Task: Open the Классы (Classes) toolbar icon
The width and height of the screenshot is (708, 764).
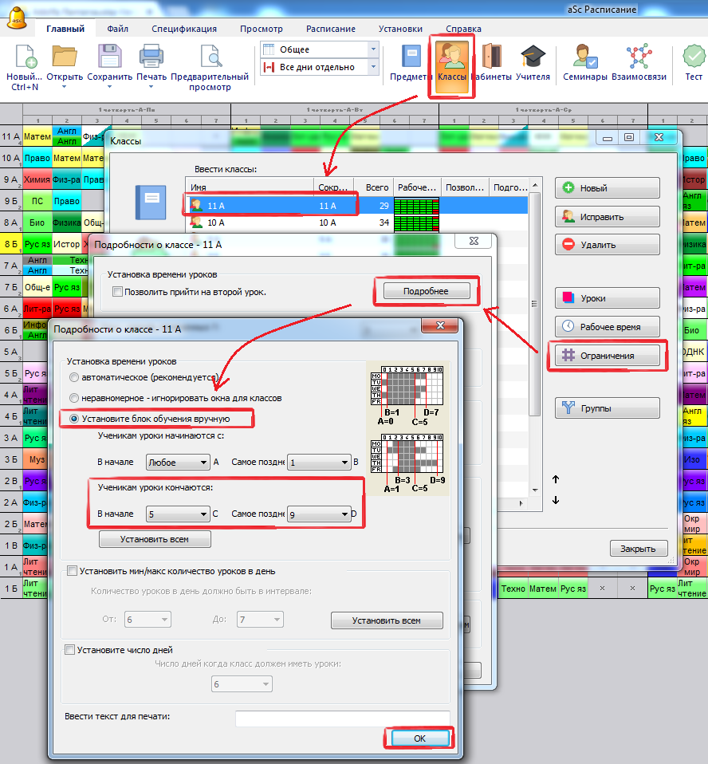Action: 453,57
